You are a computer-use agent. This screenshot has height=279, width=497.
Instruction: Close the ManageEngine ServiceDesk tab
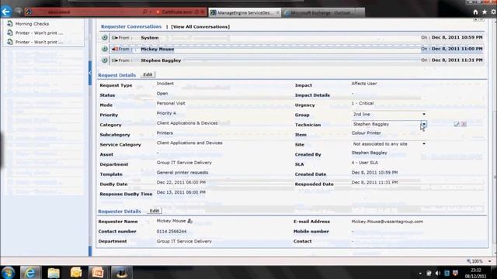pos(278,12)
